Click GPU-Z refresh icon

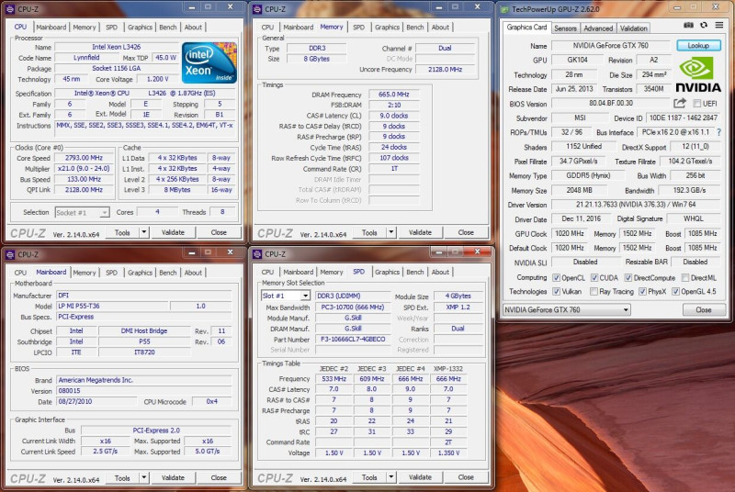coord(704,26)
